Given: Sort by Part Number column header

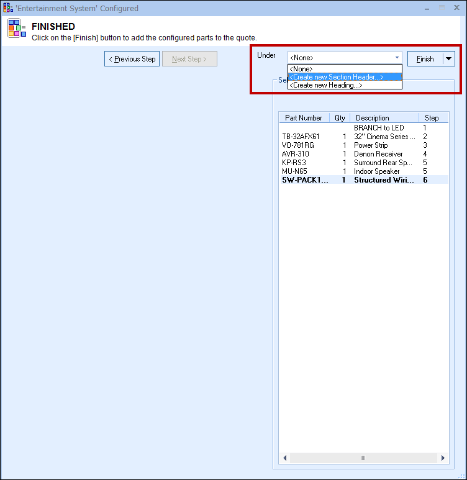Looking at the screenshot, I should [x=304, y=118].
